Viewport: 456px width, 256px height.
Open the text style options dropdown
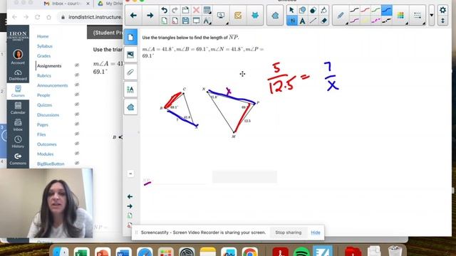click(207, 21)
